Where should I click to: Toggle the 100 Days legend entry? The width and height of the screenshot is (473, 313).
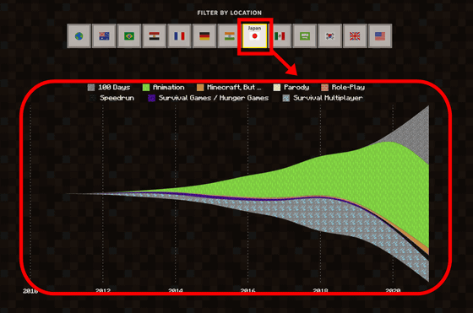(x=109, y=88)
